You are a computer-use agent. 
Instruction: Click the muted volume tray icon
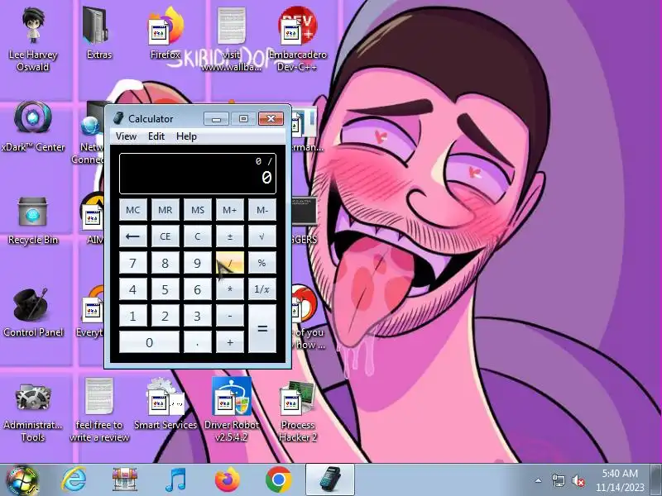pos(578,480)
